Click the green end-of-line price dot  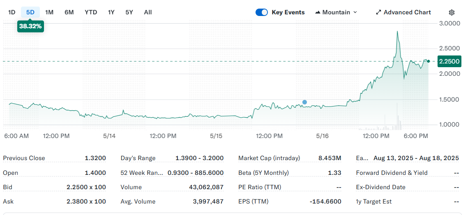pyautogui.click(x=428, y=61)
